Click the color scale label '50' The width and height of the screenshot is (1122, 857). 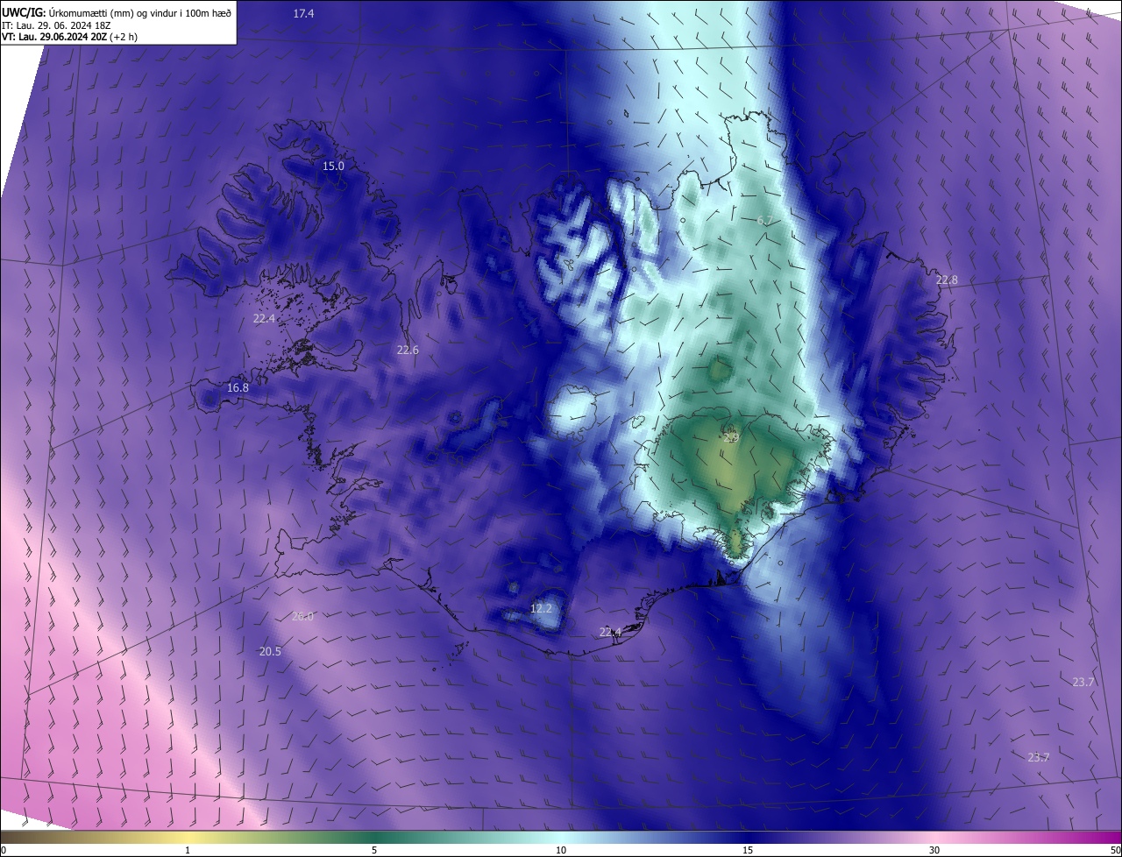pos(1115,850)
